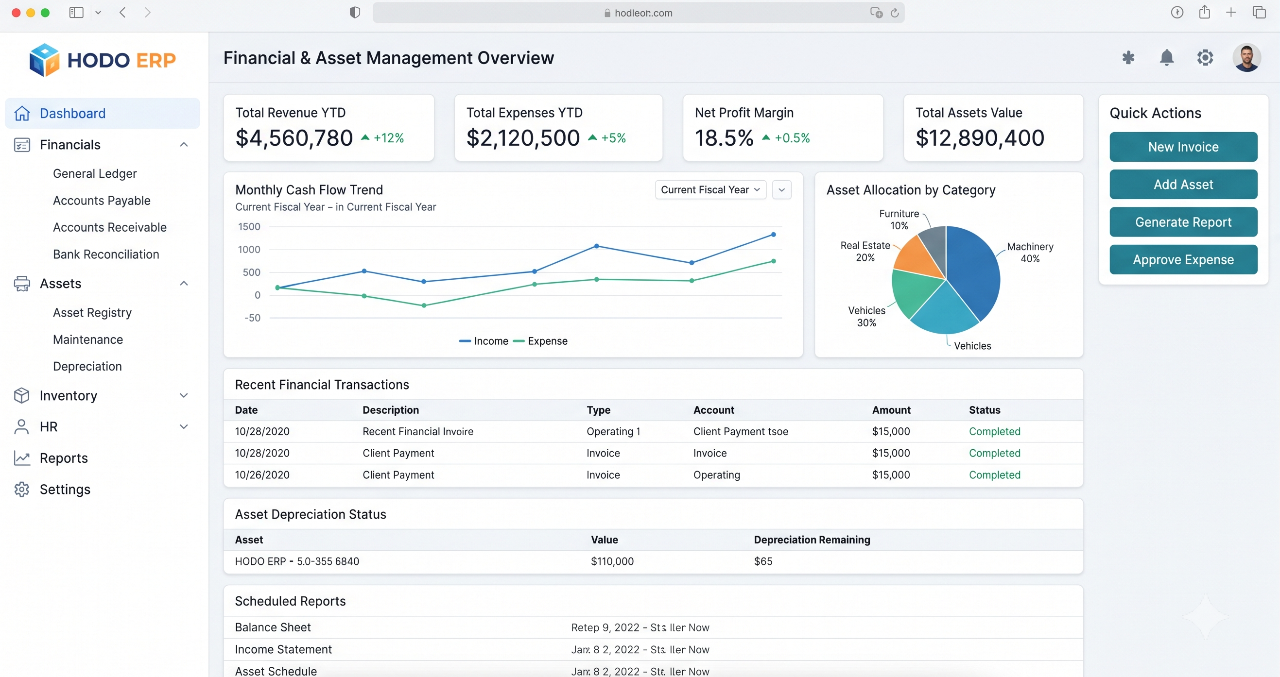The height and width of the screenshot is (677, 1280).
Task: Click Add Asset button
Action: click(x=1183, y=184)
